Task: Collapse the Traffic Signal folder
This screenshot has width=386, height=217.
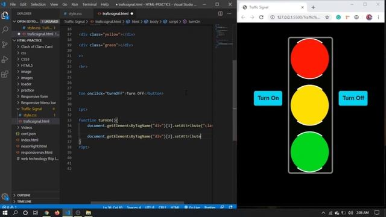Action: (36, 108)
